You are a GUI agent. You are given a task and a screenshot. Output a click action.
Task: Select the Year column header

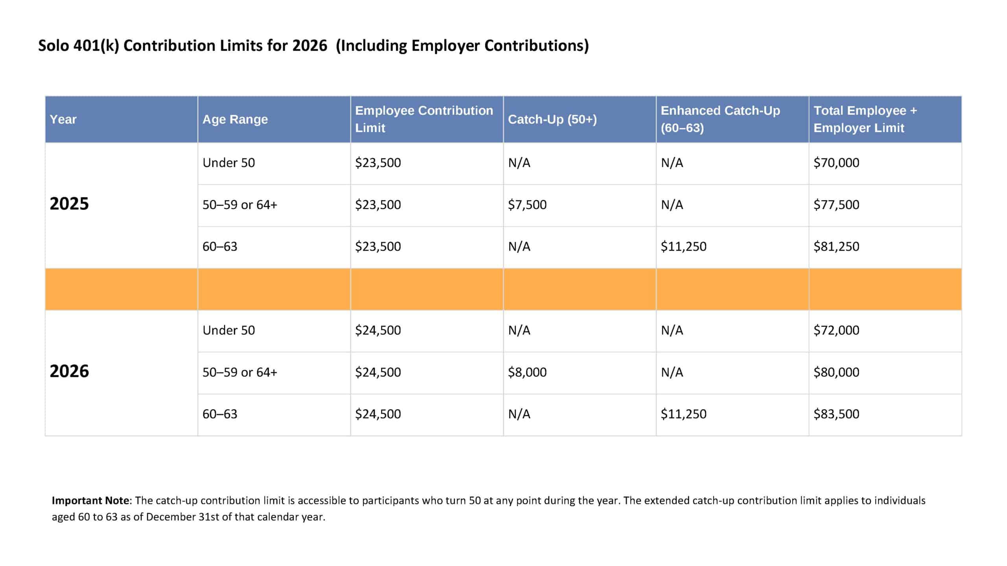pyautogui.click(x=63, y=119)
